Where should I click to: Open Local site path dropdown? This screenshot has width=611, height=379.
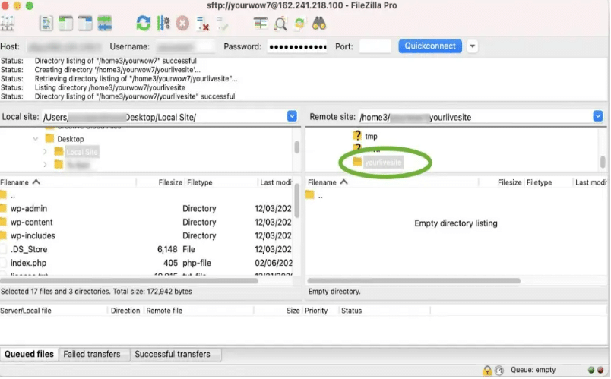pos(292,116)
